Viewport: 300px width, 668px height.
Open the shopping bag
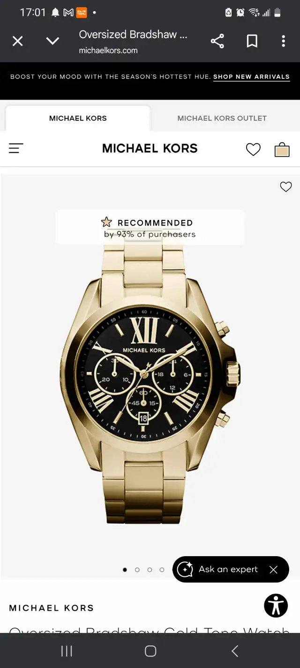(282, 149)
